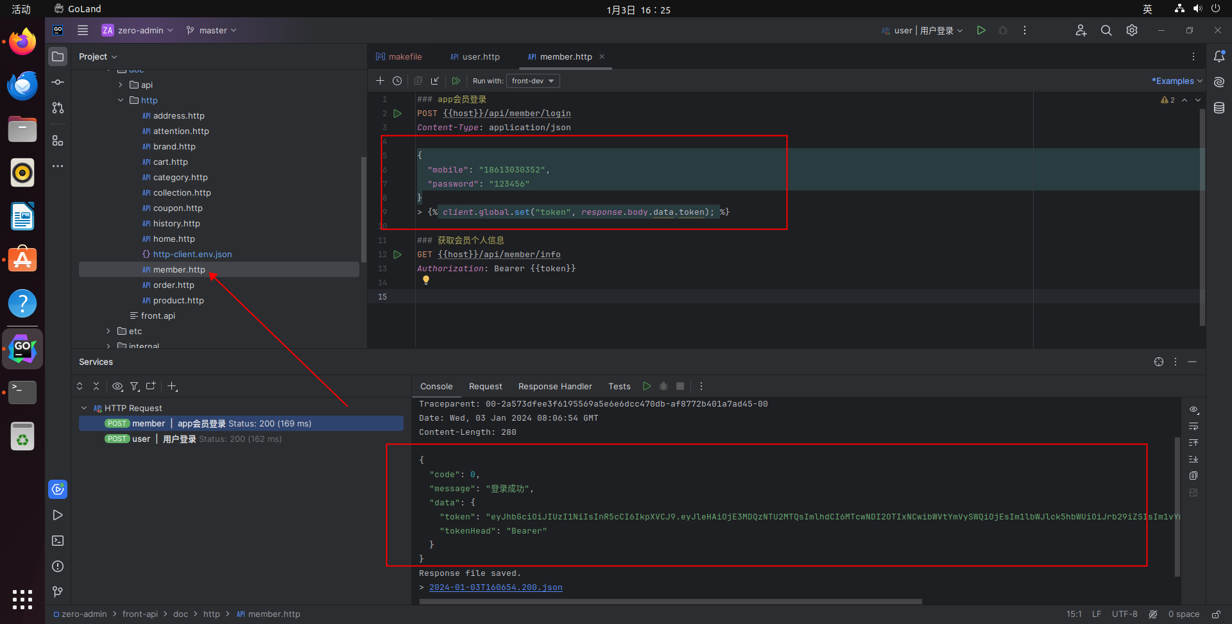
Task: Open the Git tool window icon
Action: point(58,591)
